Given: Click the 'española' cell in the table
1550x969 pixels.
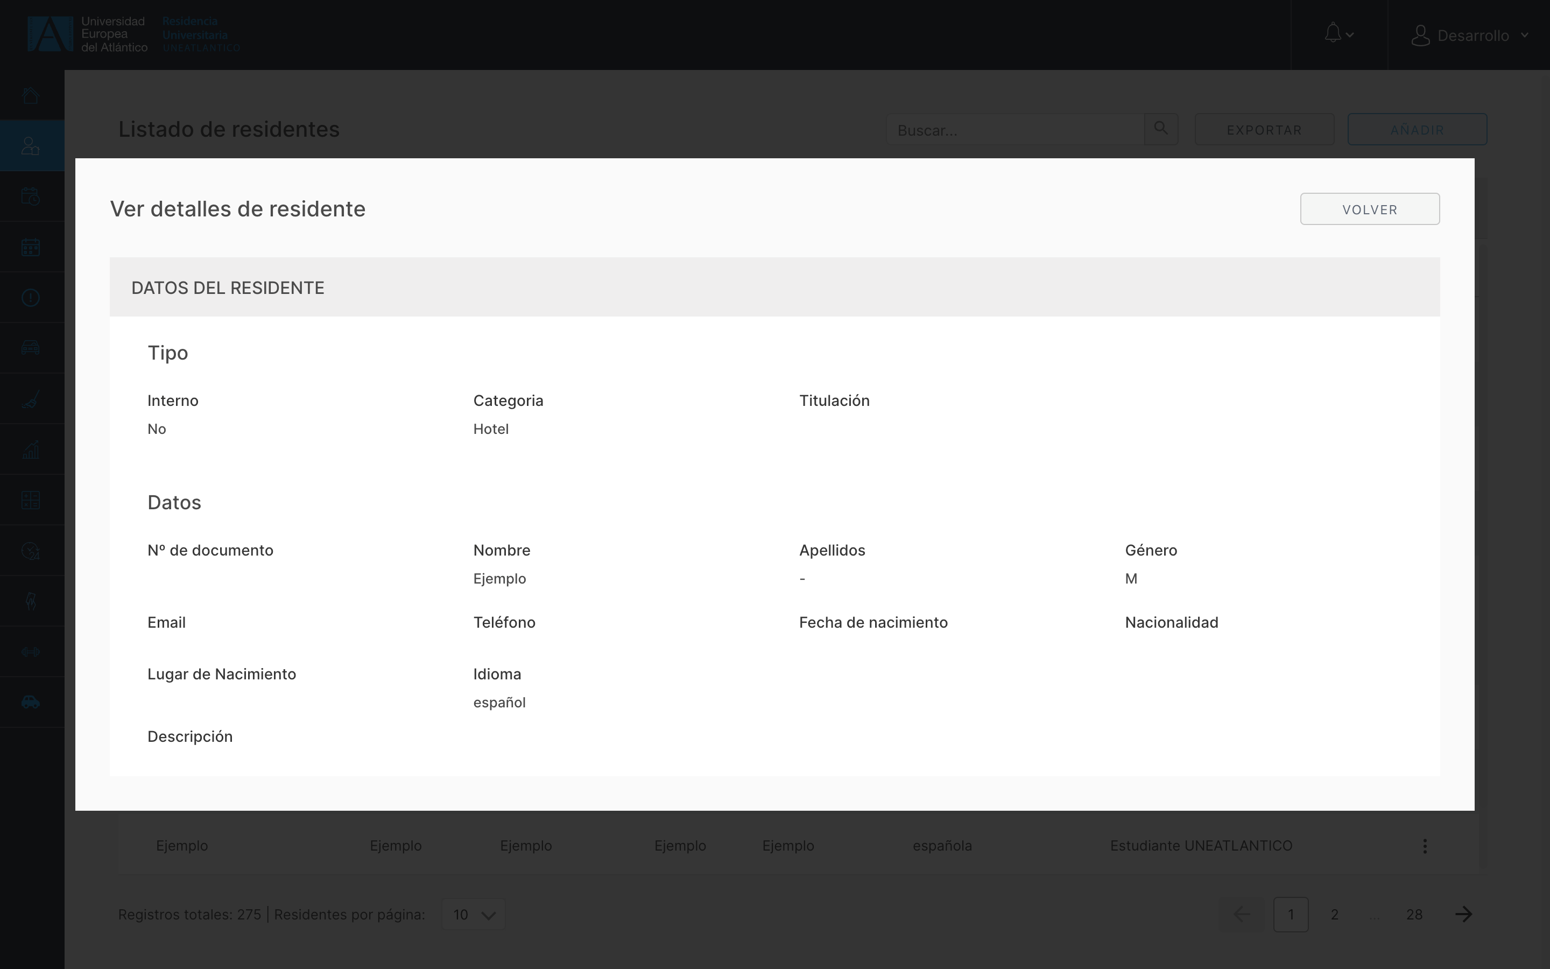Looking at the screenshot, I should pyautogui.click(x=942, y=846).
